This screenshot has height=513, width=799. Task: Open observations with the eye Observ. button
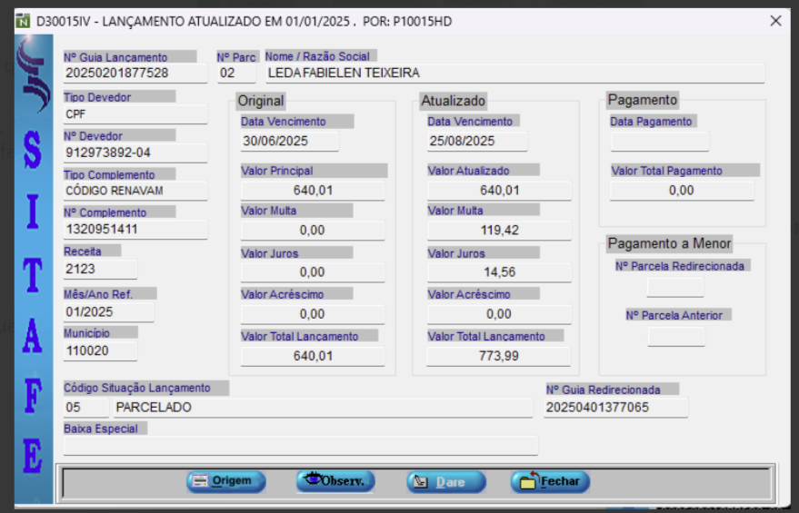[335, 481]
